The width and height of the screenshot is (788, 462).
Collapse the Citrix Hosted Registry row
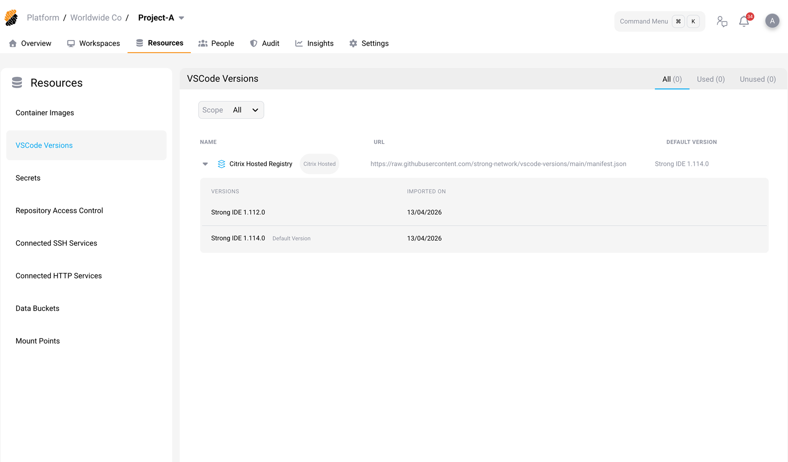coord(205,164)
